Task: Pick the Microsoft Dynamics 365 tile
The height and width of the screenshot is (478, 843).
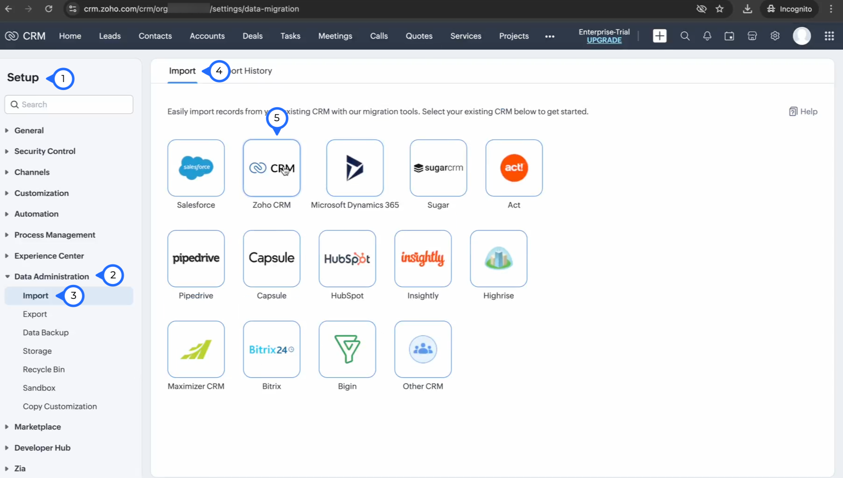Action: 355,168
